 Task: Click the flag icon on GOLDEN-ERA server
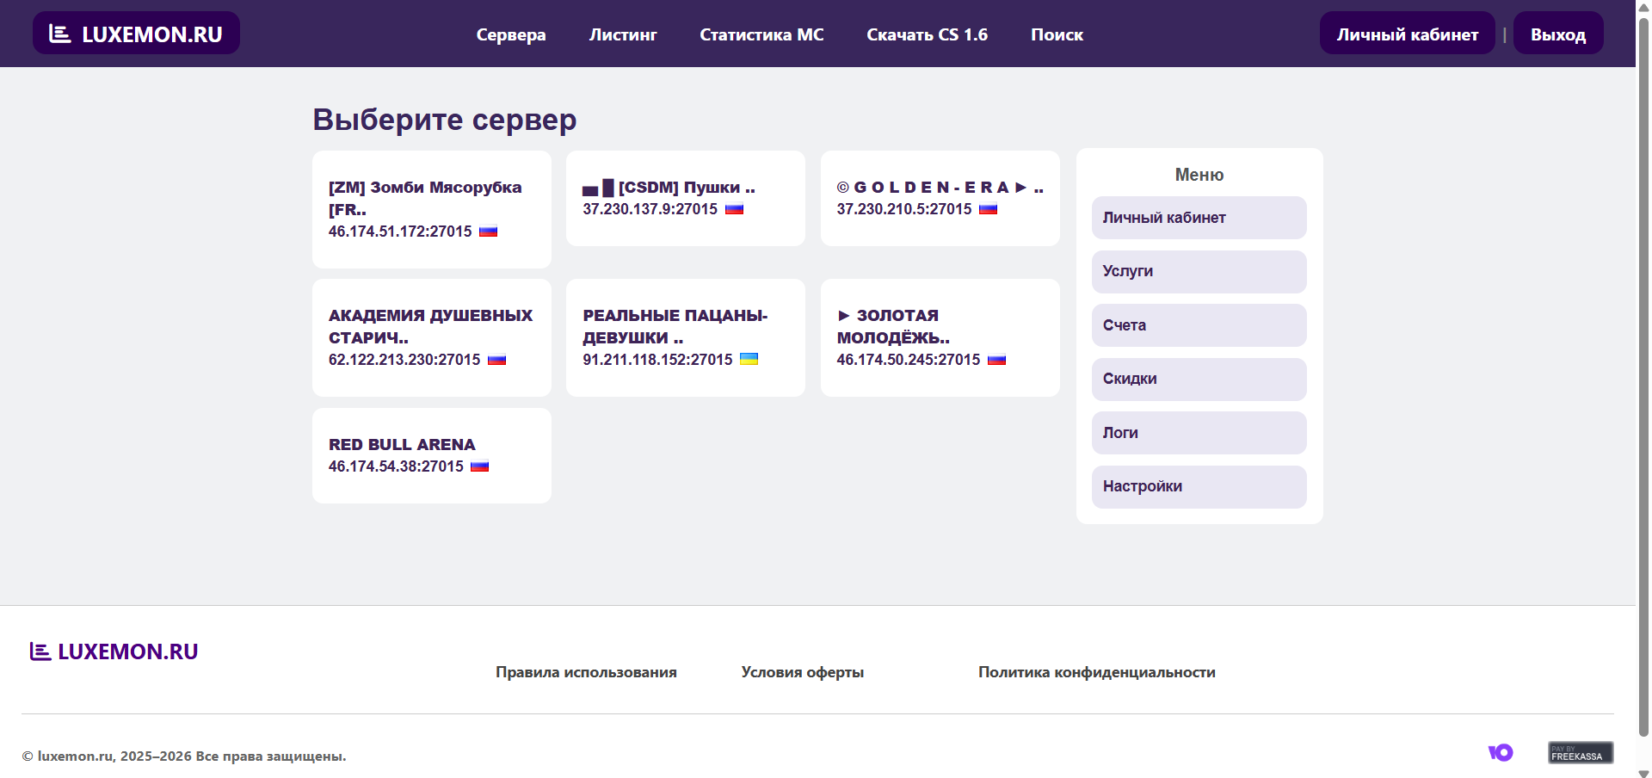click(x=988, y=209)
